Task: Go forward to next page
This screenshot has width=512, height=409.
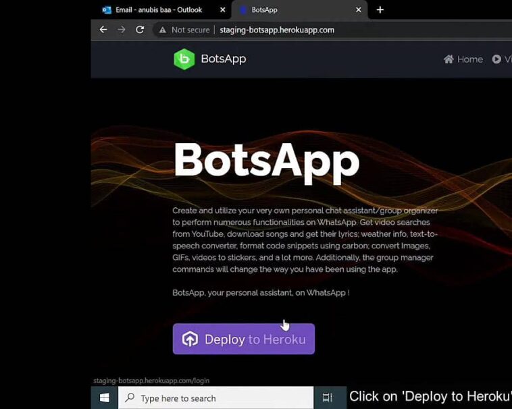Action: point(122,30)
